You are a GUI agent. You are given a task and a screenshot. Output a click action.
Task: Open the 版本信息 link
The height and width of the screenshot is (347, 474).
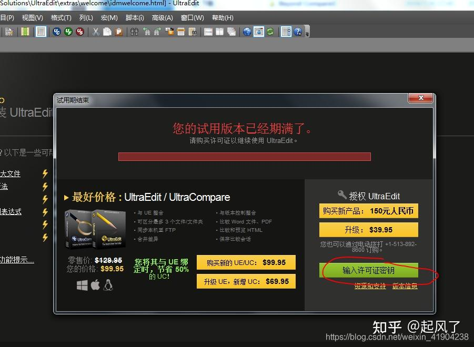(405, 286)
